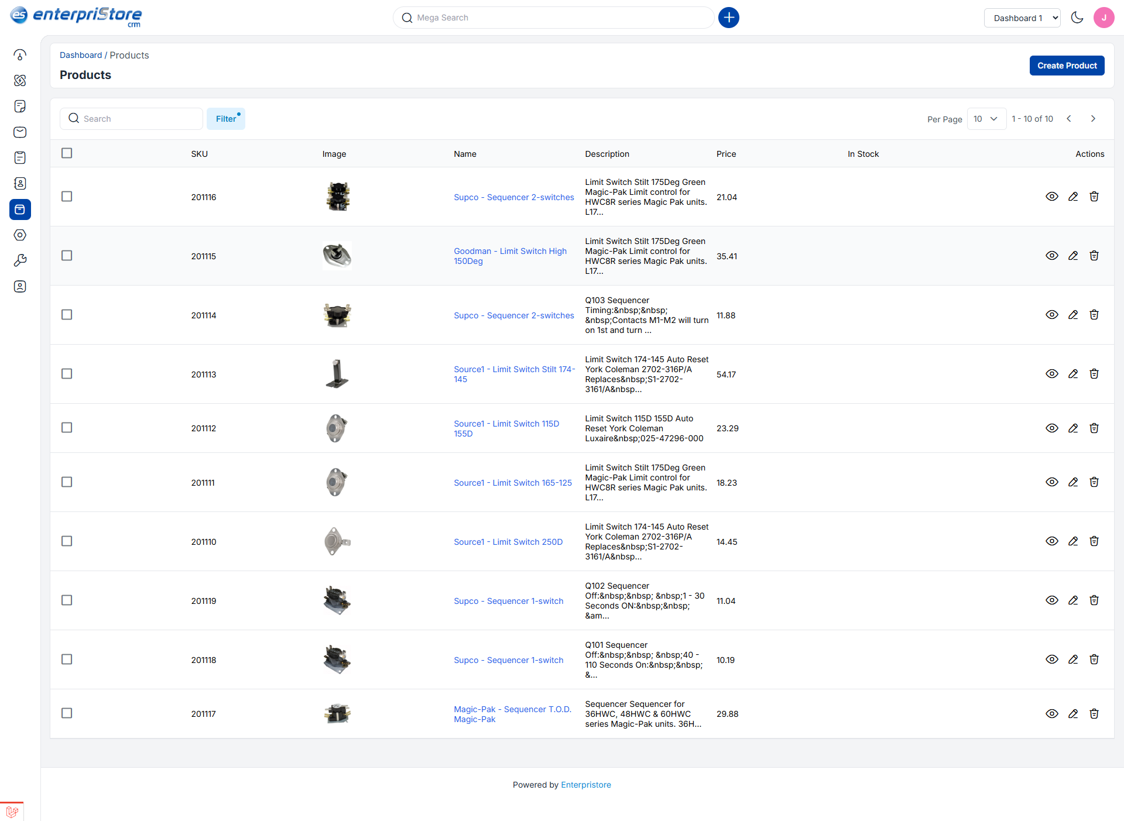Screen dimensions: 1124x821
Task: Select the automations icon in the sidebar
Action: 20,81
